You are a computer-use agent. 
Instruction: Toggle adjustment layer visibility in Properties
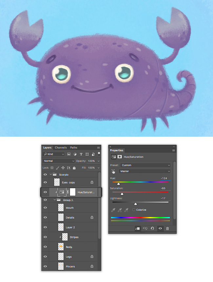coord(160,229)
